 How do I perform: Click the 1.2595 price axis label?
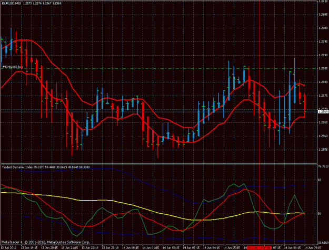click(x=323, y=41)
